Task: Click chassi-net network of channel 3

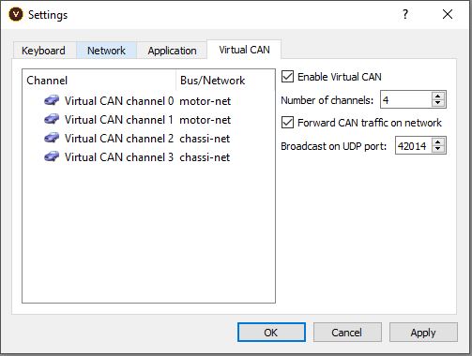Action: 205,157
